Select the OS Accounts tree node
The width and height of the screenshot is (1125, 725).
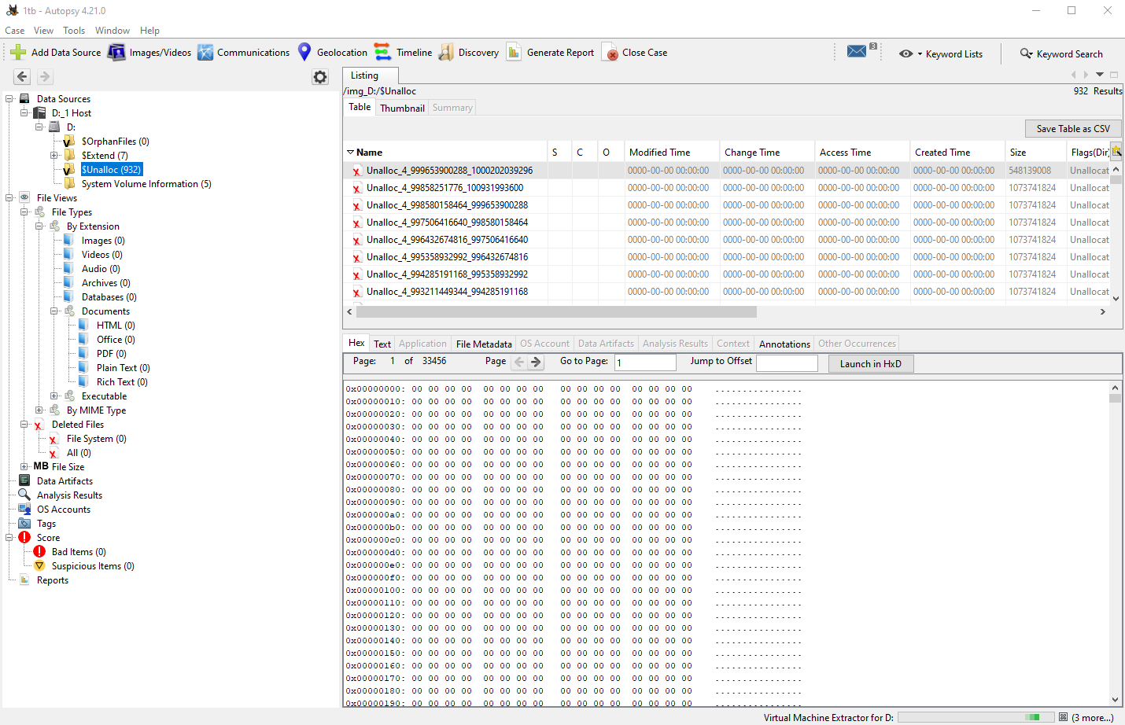coord(64,510)
